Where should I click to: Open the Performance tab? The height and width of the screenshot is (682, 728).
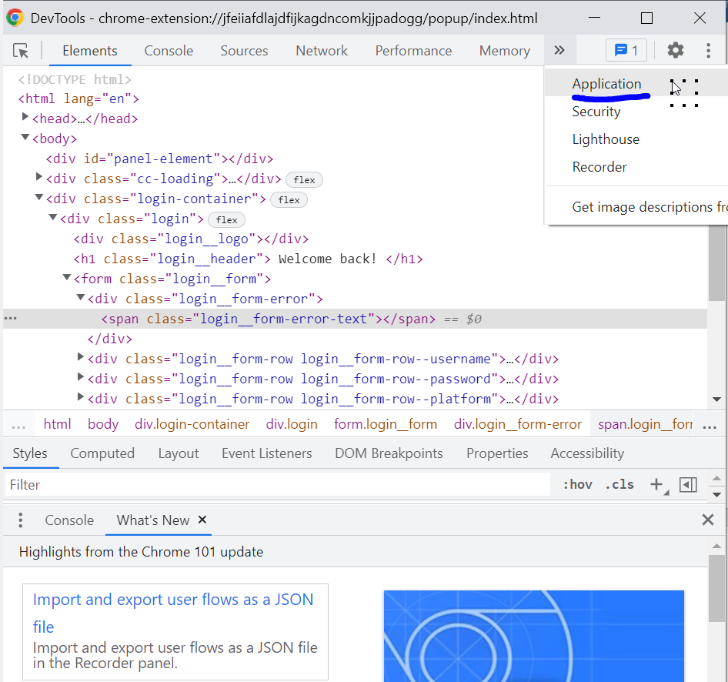coord(413,51)
